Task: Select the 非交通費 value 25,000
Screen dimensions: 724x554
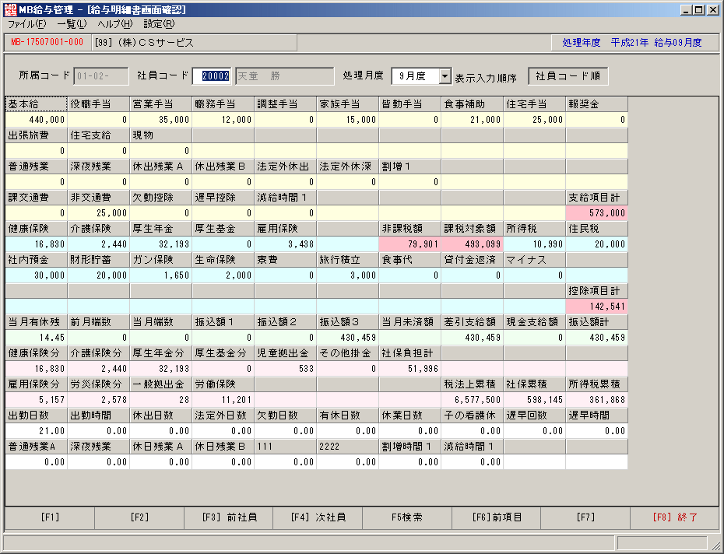Action: click(x=99, y=213)
